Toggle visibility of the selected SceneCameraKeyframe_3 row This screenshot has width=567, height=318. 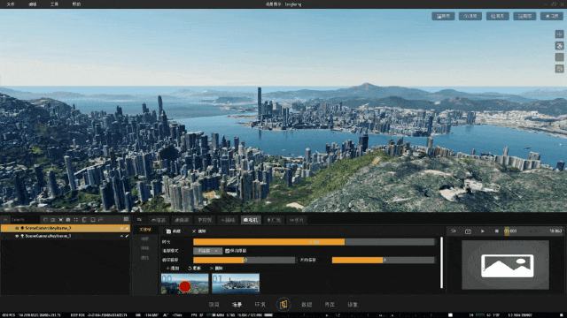point(17,228)
